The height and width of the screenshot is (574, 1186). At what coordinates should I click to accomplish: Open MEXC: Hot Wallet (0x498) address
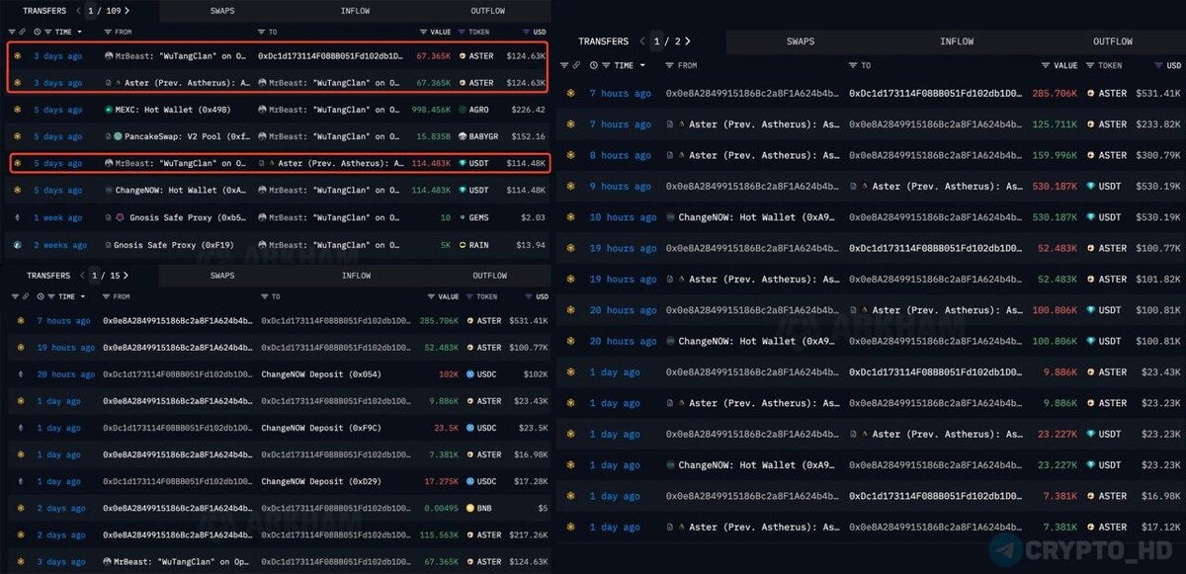click(168, 110)
